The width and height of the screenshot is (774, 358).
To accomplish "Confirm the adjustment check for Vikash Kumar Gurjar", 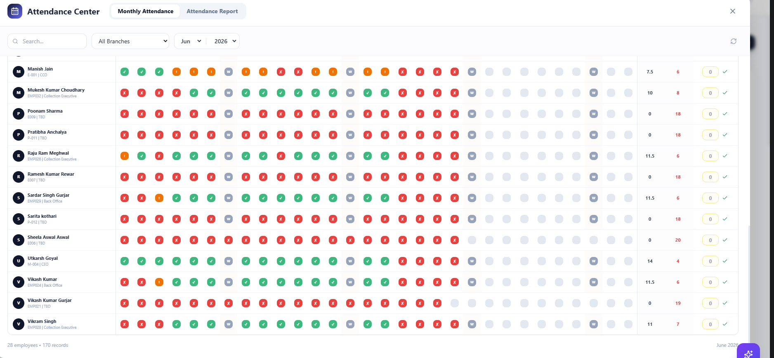I will (x=725, y=303).
